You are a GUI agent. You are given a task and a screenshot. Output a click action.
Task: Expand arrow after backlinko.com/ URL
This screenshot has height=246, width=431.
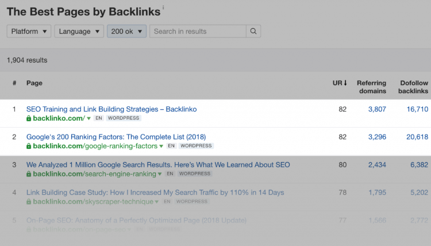point(88,119)
